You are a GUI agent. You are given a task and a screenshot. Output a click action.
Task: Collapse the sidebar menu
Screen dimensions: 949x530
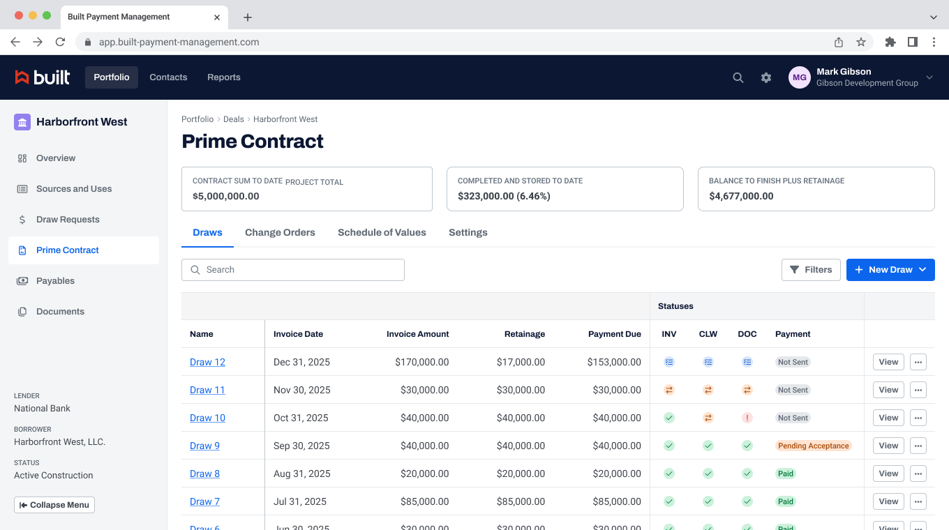click(54, 505)
